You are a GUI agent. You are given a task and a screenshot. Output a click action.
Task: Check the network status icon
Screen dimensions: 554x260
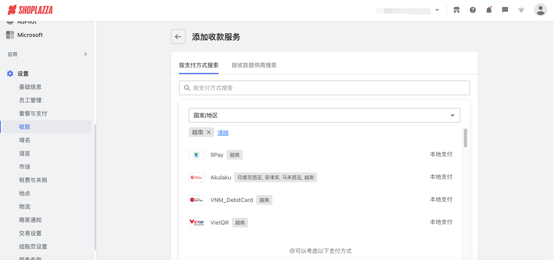point(521,10)
